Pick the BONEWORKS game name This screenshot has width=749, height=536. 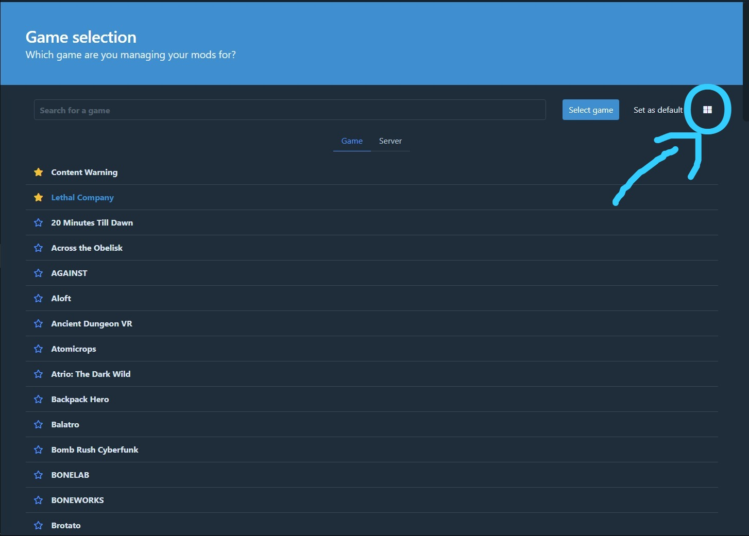click(x=77, y=500)
